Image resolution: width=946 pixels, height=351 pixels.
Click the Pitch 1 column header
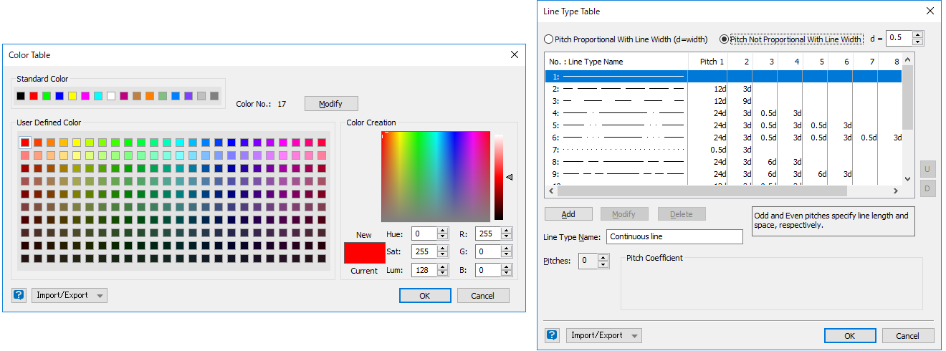click(712, 62)
